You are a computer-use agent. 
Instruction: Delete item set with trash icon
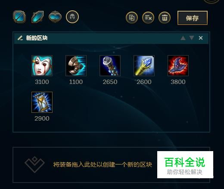pyautogui.click(x=165, y=18)
